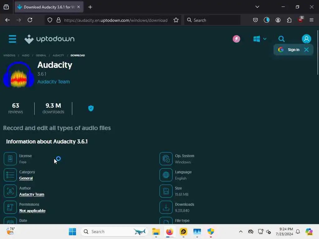Click the 15.61 MB size value
This screenshot has width=319, height=239.
pos(182,194)
